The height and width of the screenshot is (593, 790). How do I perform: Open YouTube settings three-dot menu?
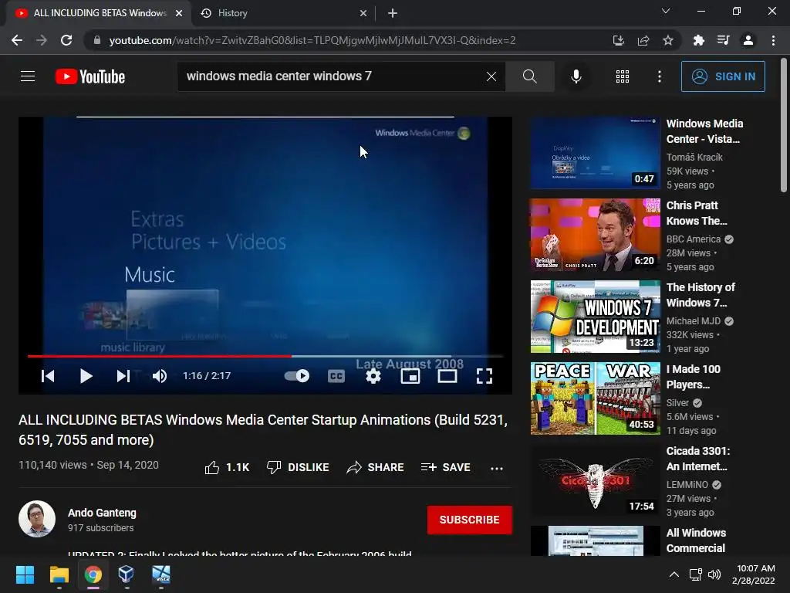pyautogui.click(x=660, y=76)
